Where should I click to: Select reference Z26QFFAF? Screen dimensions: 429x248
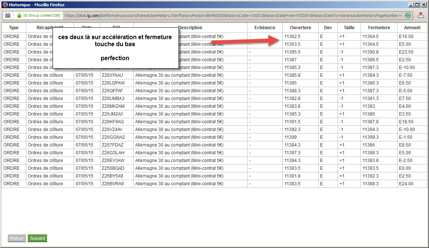click(113, 91)
